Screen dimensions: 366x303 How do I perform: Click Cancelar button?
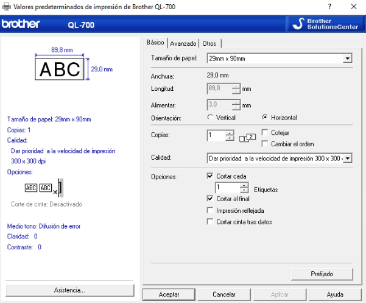coord(224,294)
